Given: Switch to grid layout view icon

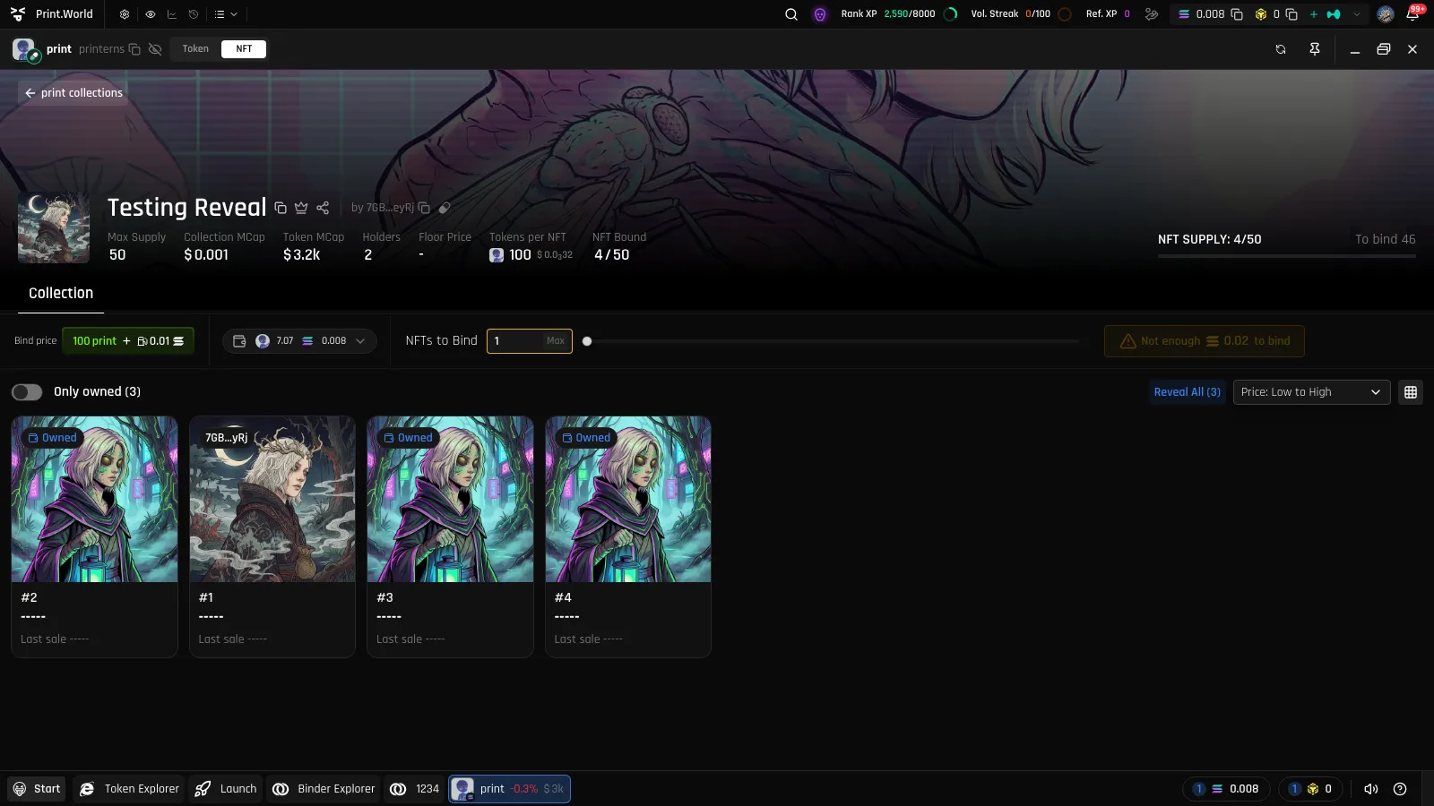Looking at the screenshot, I should [1411, 392].
